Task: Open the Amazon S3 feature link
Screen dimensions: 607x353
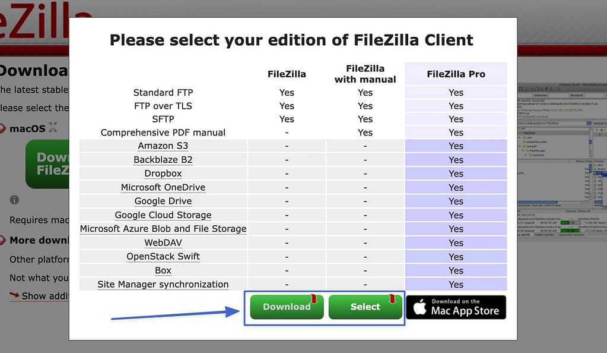Action: pyautogui.click(x=163, y=146)
